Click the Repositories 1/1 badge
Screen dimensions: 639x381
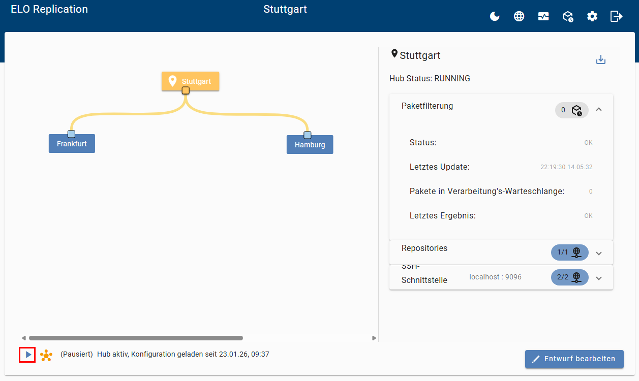(569, 252)
